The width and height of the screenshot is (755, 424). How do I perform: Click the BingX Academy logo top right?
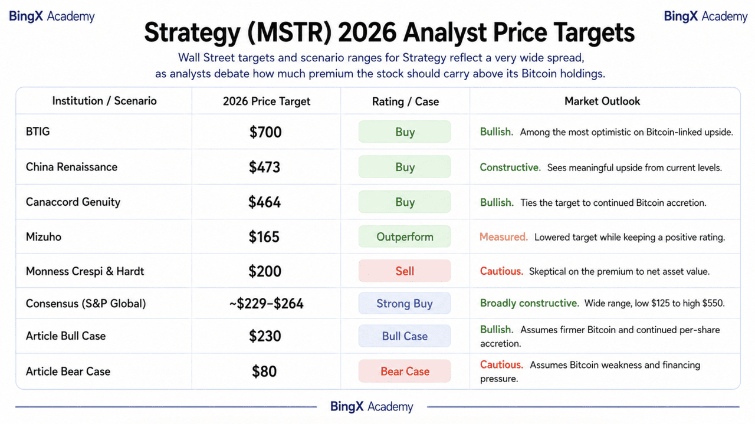coord(705,16)
